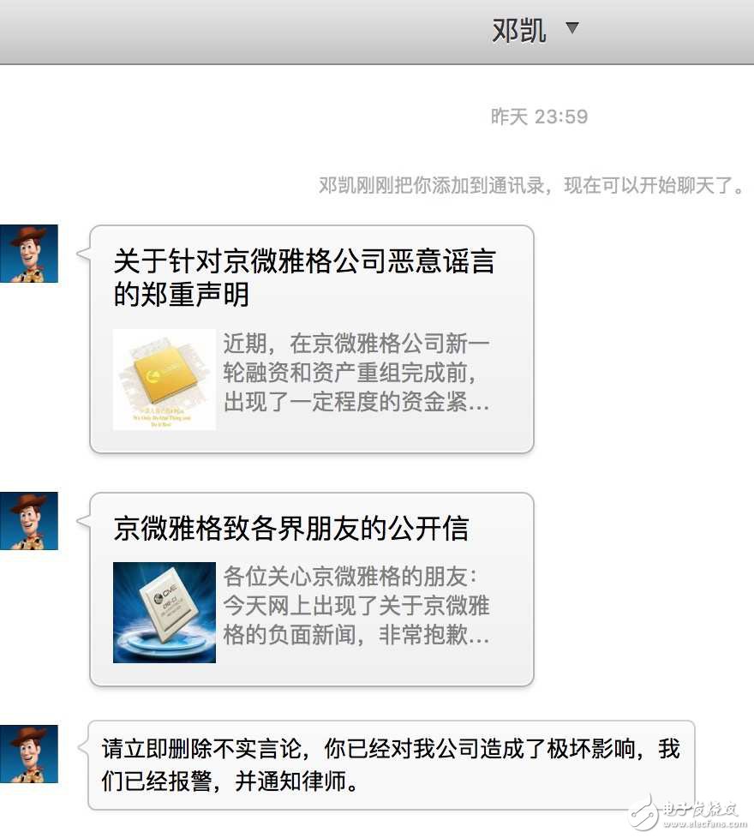Screen dimensions: 754x838
Task: Open sender profile from avatar beside 公开信 card
Action: [x=29, y=521]
